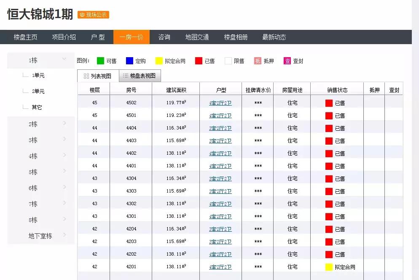Switch to the 列表视图 tab

[97, 76]
